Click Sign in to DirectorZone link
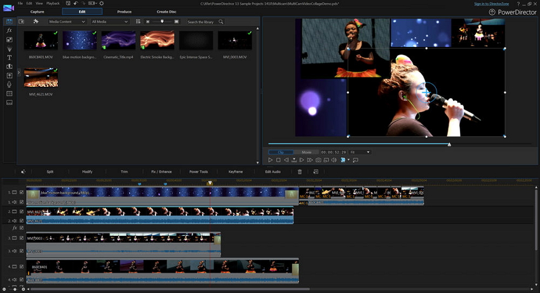 [492, 4]
